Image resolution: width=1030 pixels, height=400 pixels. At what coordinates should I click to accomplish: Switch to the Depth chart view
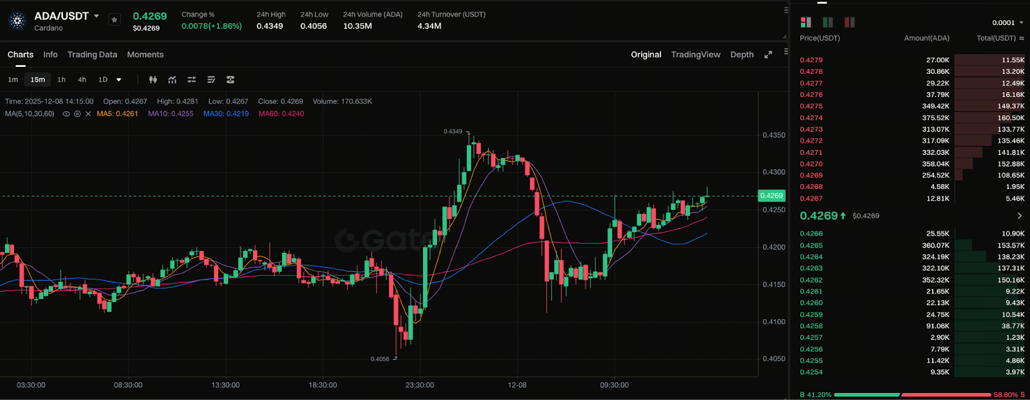(742, 55)
